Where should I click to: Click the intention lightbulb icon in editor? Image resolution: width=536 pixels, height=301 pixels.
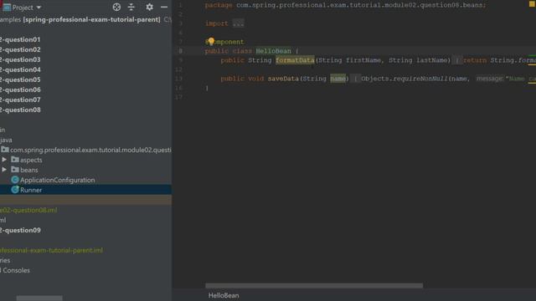tap(211, 42)
